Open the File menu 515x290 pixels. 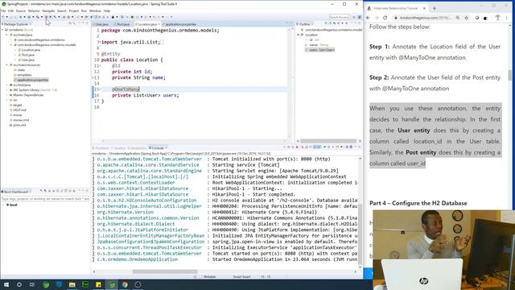point(3,10)
